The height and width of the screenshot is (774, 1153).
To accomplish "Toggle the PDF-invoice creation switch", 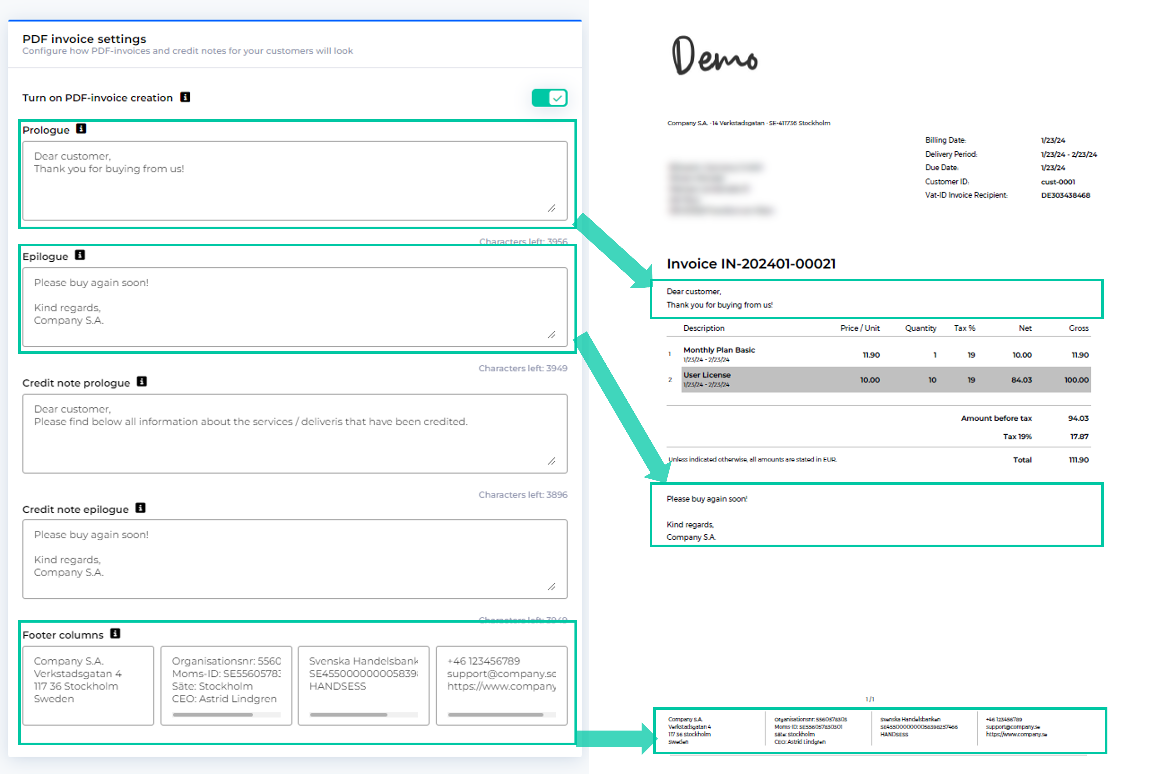I will 549,98.
